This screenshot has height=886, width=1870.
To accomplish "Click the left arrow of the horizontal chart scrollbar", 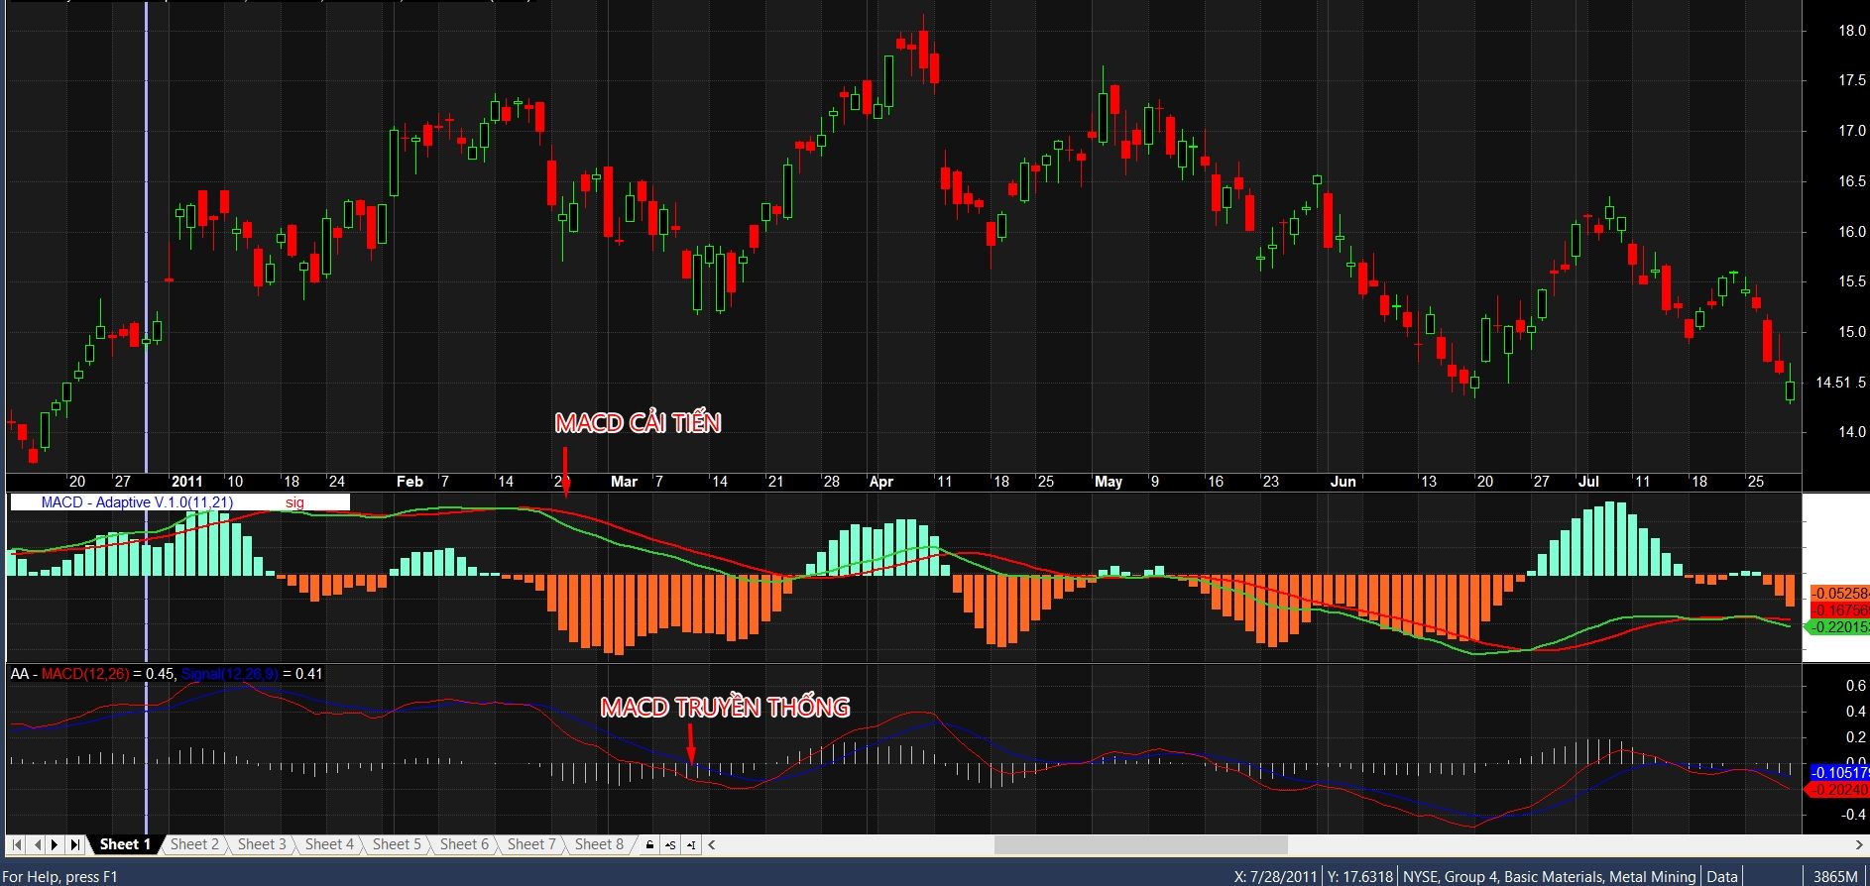I will [x=712, y=844].
